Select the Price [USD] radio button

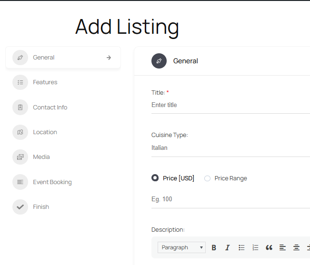tap(155, 178)
